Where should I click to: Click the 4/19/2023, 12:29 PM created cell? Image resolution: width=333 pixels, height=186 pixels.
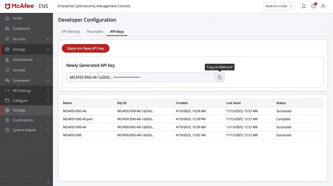pyautogui.click(x=191, y=119)
